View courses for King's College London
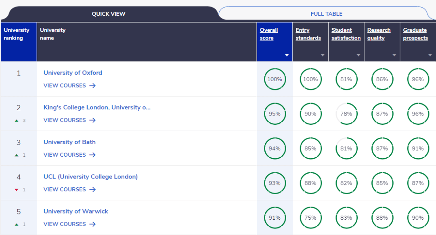This screenshot has width=436, height=235. tap(69, 120)
